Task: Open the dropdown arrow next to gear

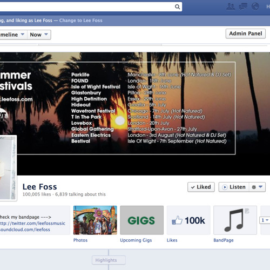Action: pyautogui.click(x=260, y=187)
